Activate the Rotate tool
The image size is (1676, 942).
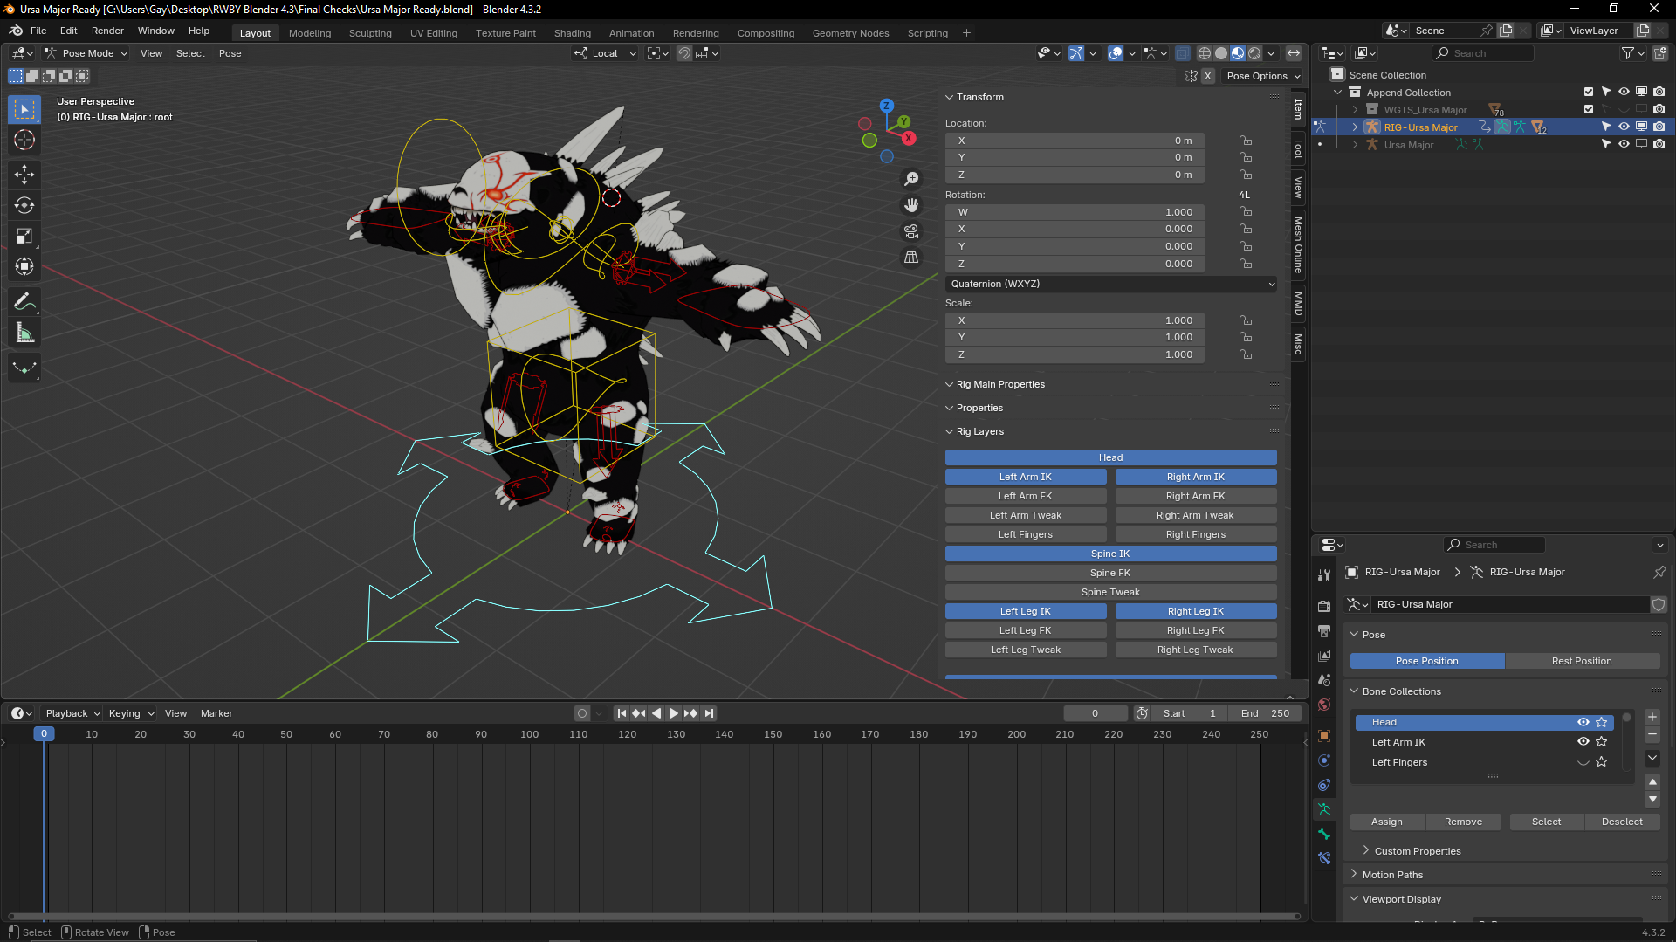point(24,205)
